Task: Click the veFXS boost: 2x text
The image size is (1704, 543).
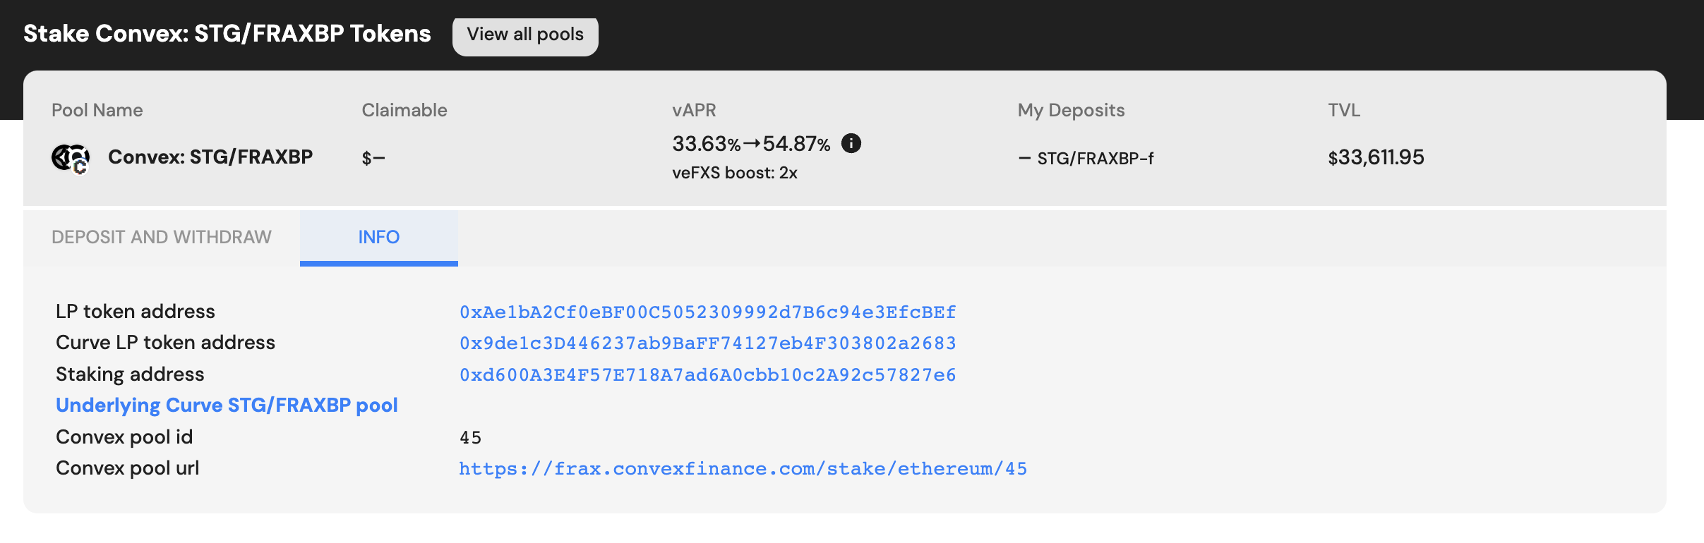Action: (x=734, y=173)
